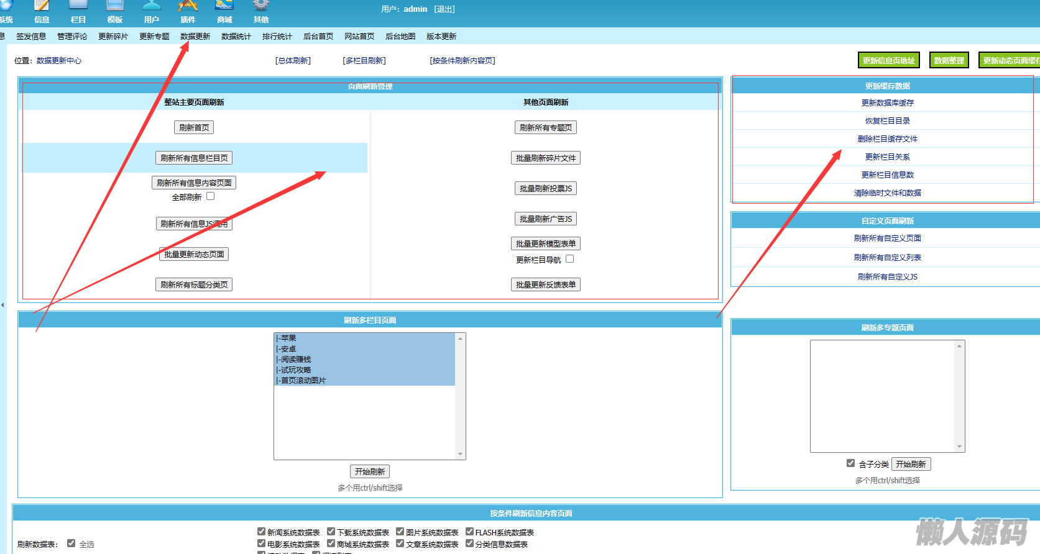1040x554 pixels.
Task: Click 更新栏目关系 link
Action: pyautogui.click(x=887, y=157)
